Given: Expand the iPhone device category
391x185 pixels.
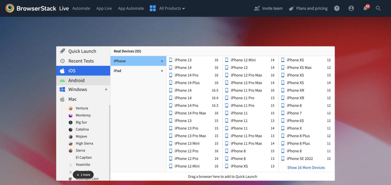Looking at the screenshot, I should pyautogui.click(x=138, y=61).
